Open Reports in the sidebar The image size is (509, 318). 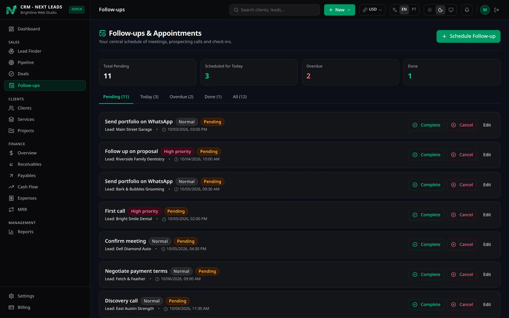45,232
